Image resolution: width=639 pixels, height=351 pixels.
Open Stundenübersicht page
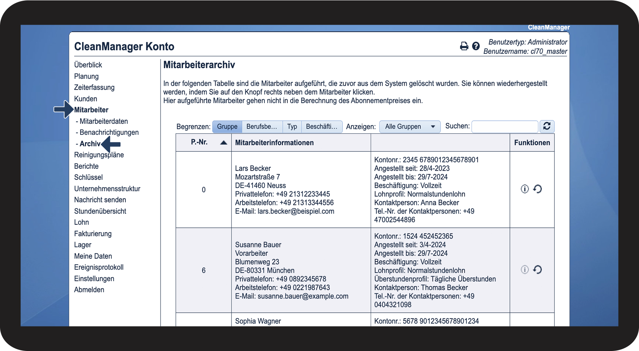click(x=100, y=211)
